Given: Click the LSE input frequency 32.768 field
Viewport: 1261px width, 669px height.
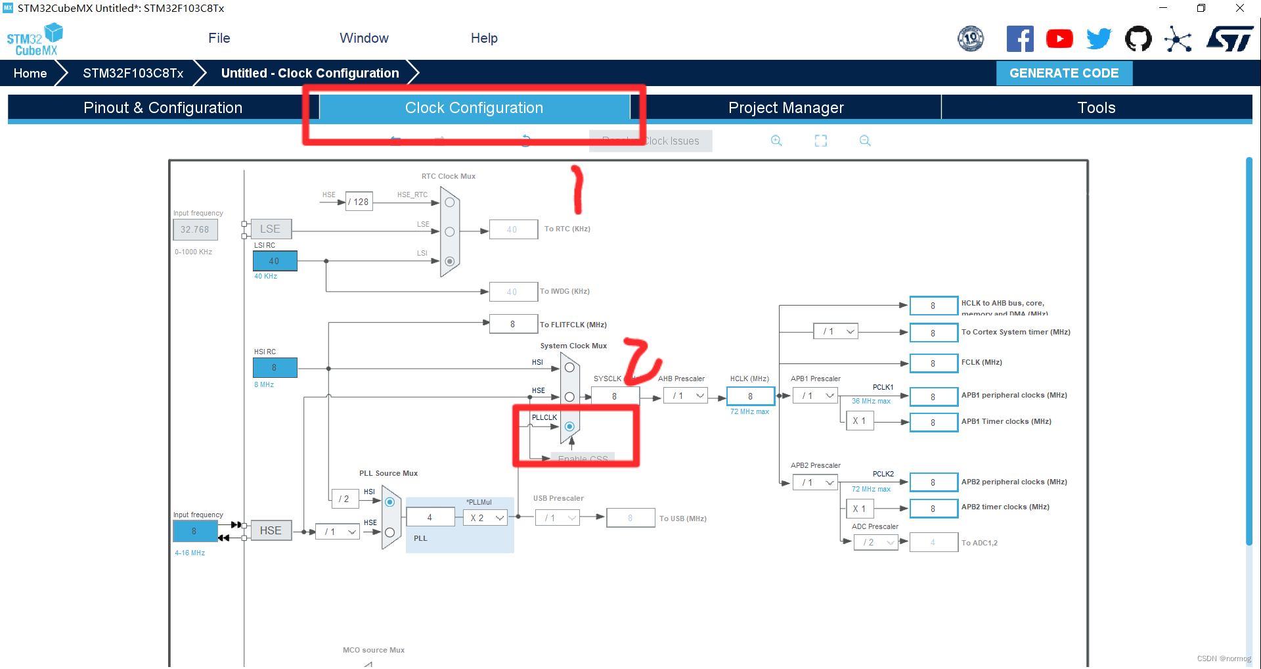Looking at the screenshot, I should click(195, 229).
